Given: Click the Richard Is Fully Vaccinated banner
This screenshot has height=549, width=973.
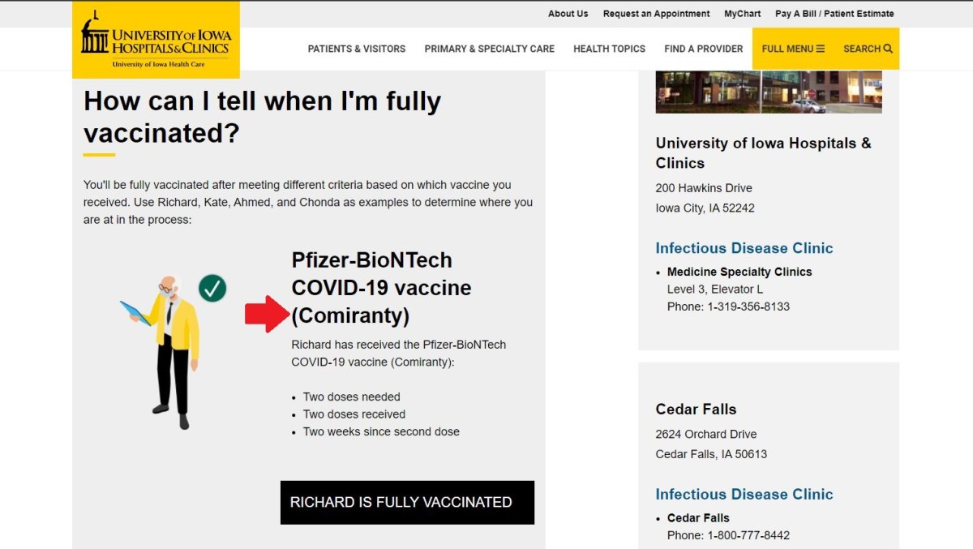Looking at the screenshot, I should [407, 502].
